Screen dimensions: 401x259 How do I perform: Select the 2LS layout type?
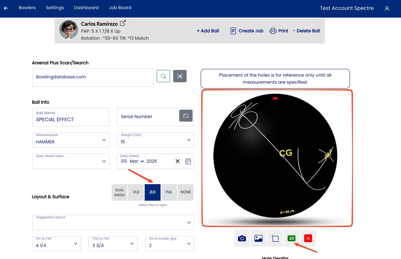click(152, 192)
